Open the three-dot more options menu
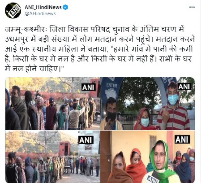 pos(192,7)
